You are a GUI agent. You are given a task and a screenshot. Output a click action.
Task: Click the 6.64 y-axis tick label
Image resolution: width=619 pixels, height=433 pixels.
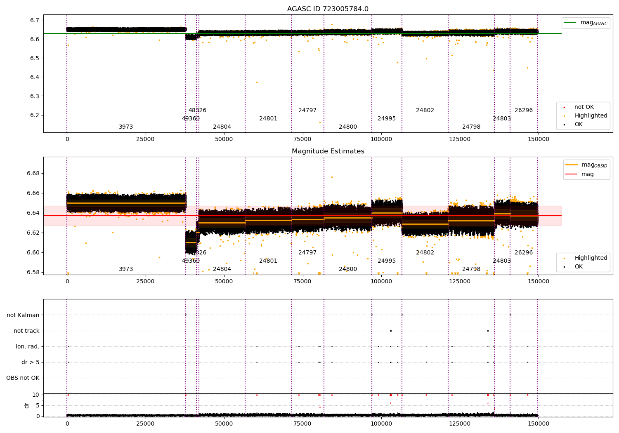click(33, 213)
